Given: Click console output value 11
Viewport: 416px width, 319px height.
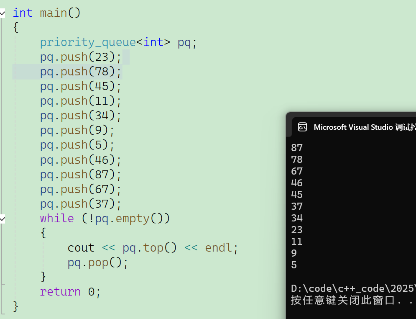Looking at the screenshot, I should pyautogui.click(x=296, y=242).
